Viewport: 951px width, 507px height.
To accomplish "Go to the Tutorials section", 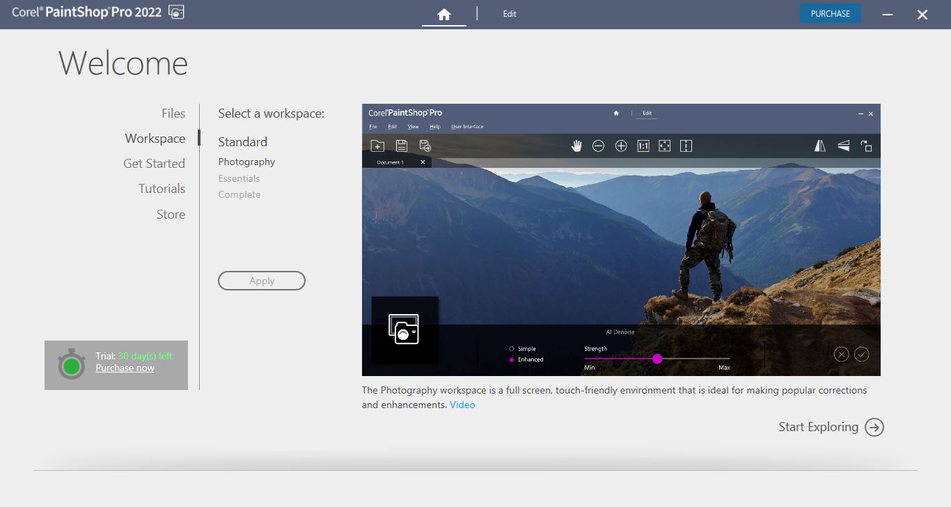I will [x=162, y=189].
